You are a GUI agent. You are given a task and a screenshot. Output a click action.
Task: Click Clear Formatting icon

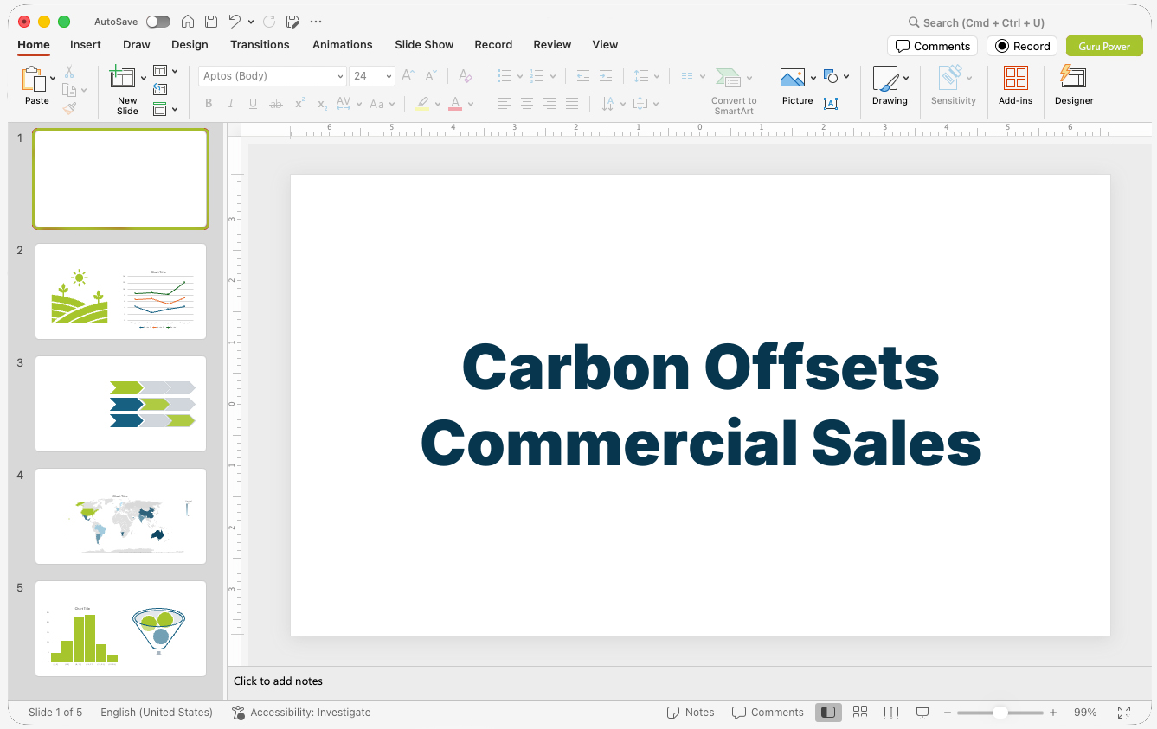pyautogui.click(x=466, y=76)
